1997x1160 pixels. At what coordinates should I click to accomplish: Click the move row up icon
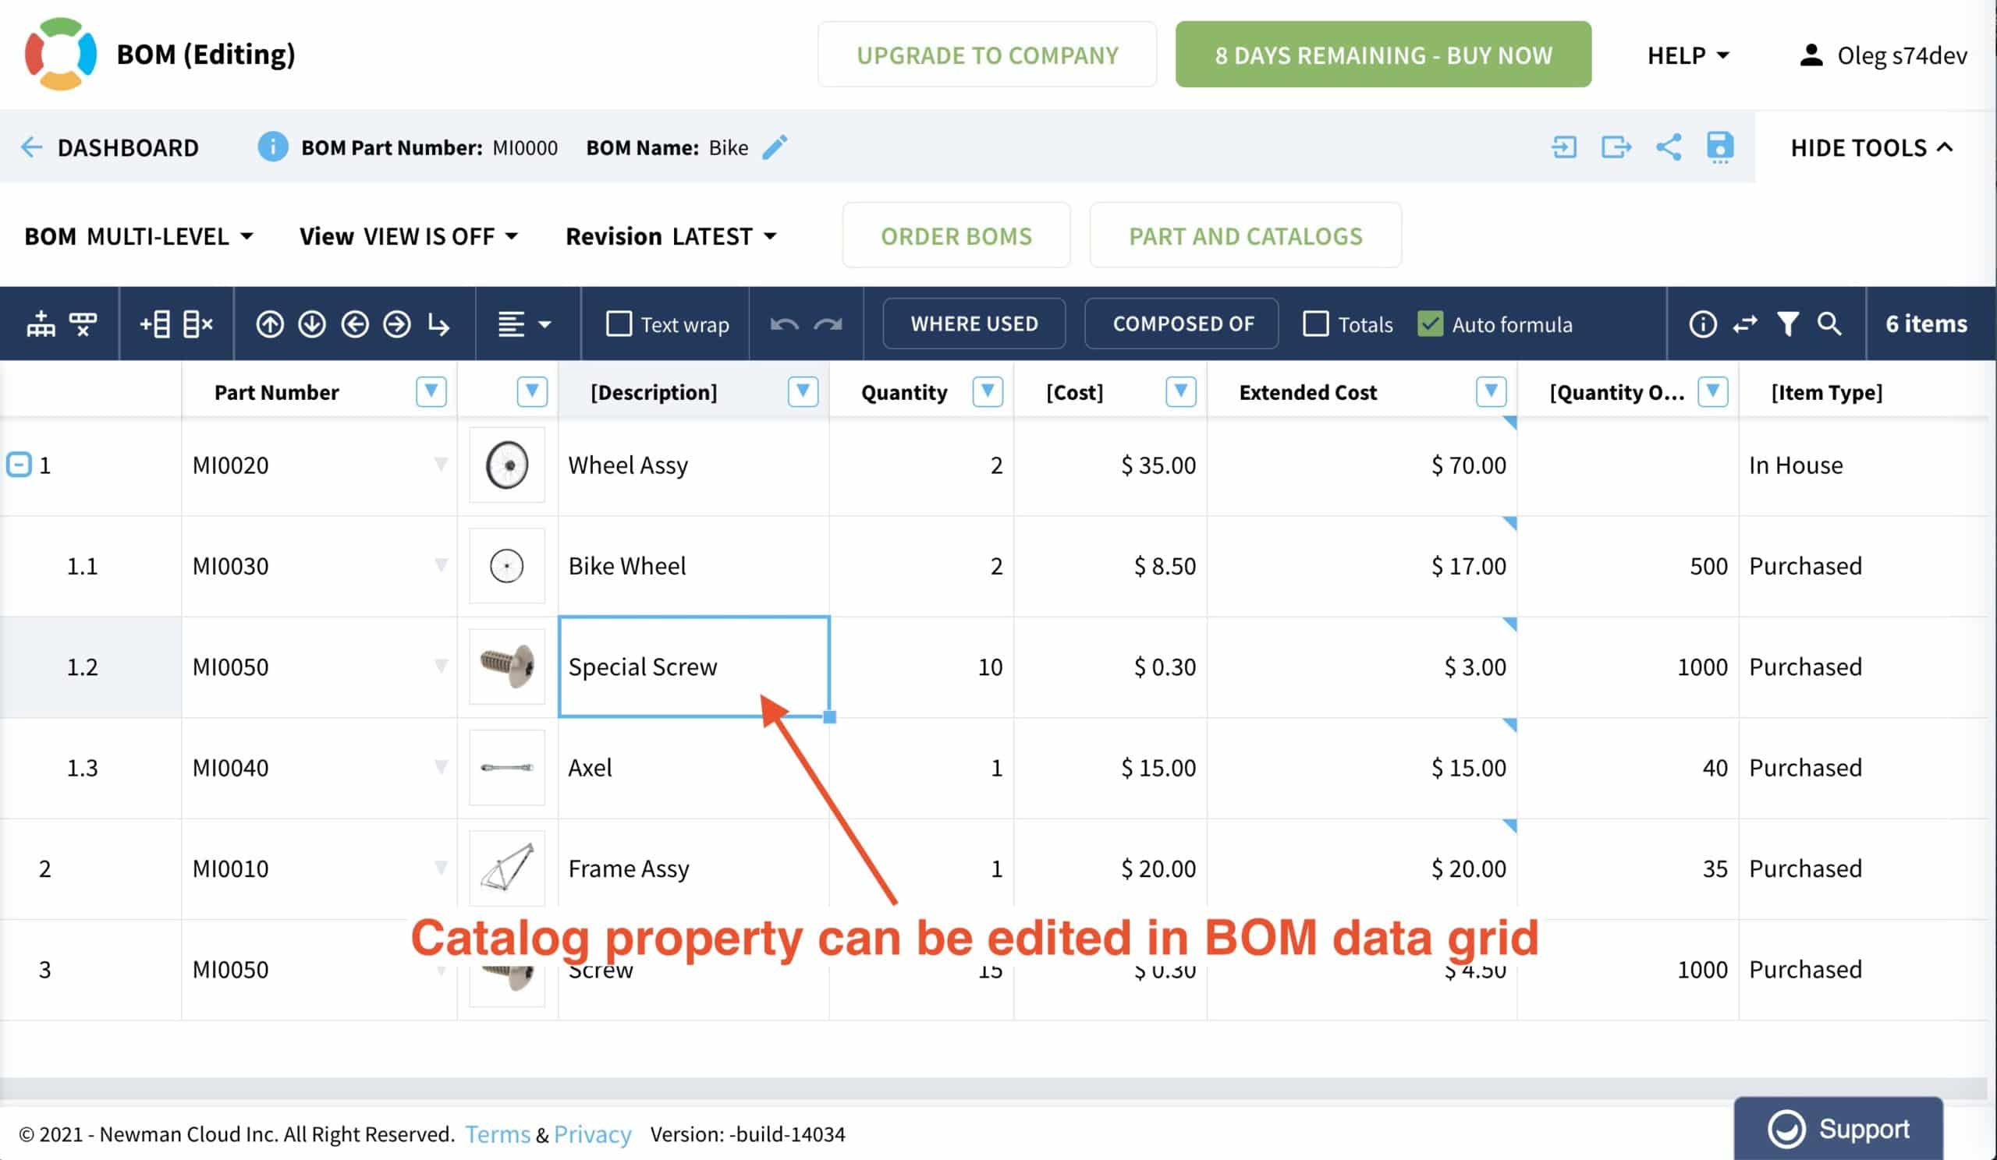pyautogui.click(x=272, y=324)
